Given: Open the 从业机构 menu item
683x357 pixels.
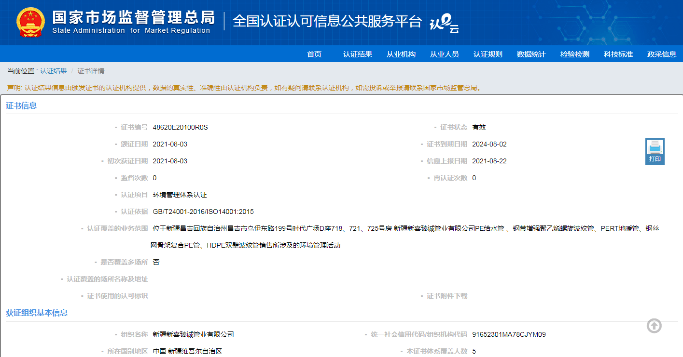Looking at the screenshot, I should tap(401, 54).
